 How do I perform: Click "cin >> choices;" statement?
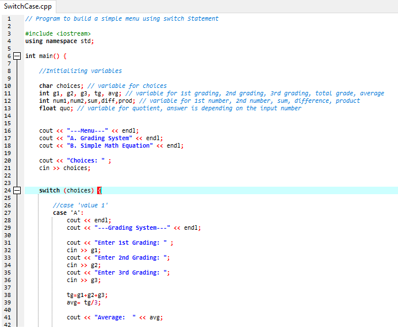click(x=65, y=168)
